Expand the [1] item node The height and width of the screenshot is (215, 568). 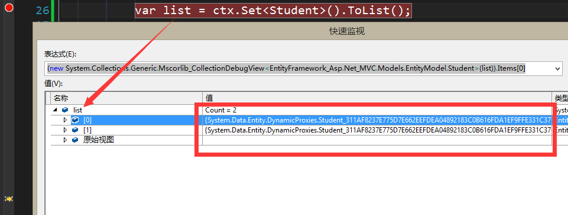[65, 130]
